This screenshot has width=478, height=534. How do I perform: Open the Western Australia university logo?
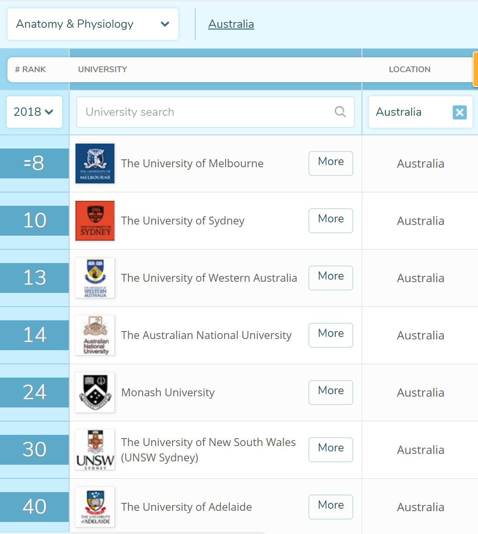click(x=95, y=278)
